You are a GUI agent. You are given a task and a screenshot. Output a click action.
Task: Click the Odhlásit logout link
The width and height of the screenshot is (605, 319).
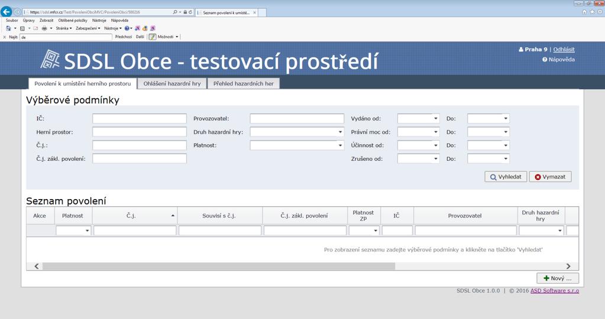pos(564,49)
